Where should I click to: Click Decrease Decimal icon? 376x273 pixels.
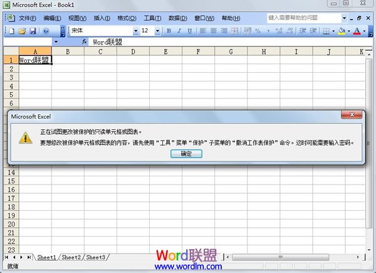[290, 31]
